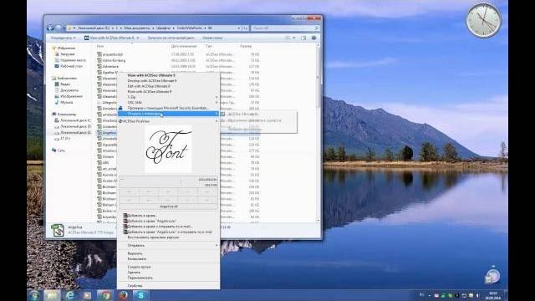
Task: Open arrow next to toolbar View with ACDSee
Action: click(138, 38)
